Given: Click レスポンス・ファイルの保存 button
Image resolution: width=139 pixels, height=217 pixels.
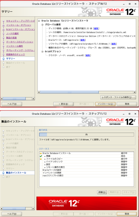Looking at the screenshot, I should pos(118,97).
